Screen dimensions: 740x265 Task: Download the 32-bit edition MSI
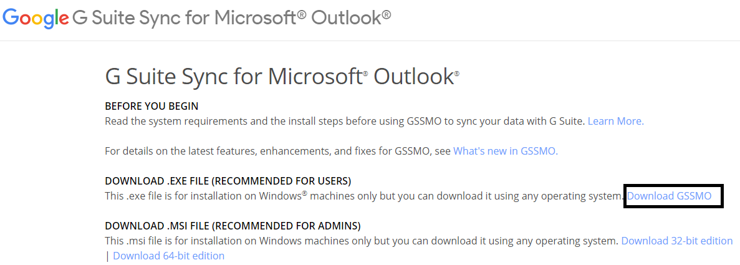click(x=677, y=241)
